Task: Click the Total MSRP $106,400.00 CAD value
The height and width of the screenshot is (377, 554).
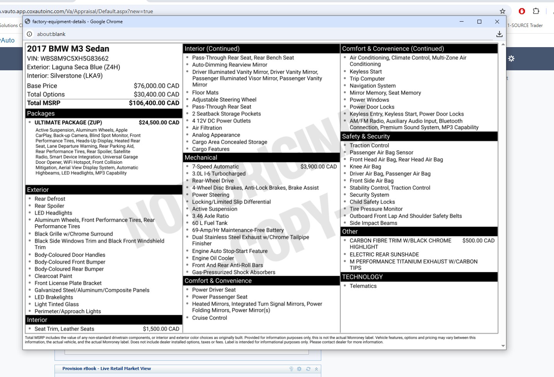Action: (154, 103)
